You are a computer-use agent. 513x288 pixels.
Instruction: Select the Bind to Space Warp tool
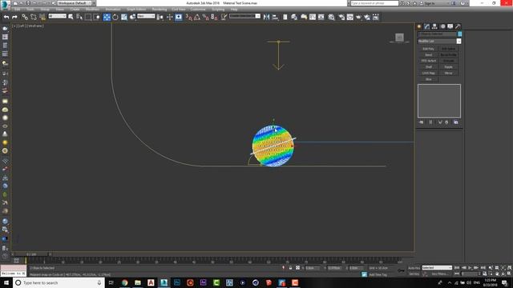coord(42,17)
